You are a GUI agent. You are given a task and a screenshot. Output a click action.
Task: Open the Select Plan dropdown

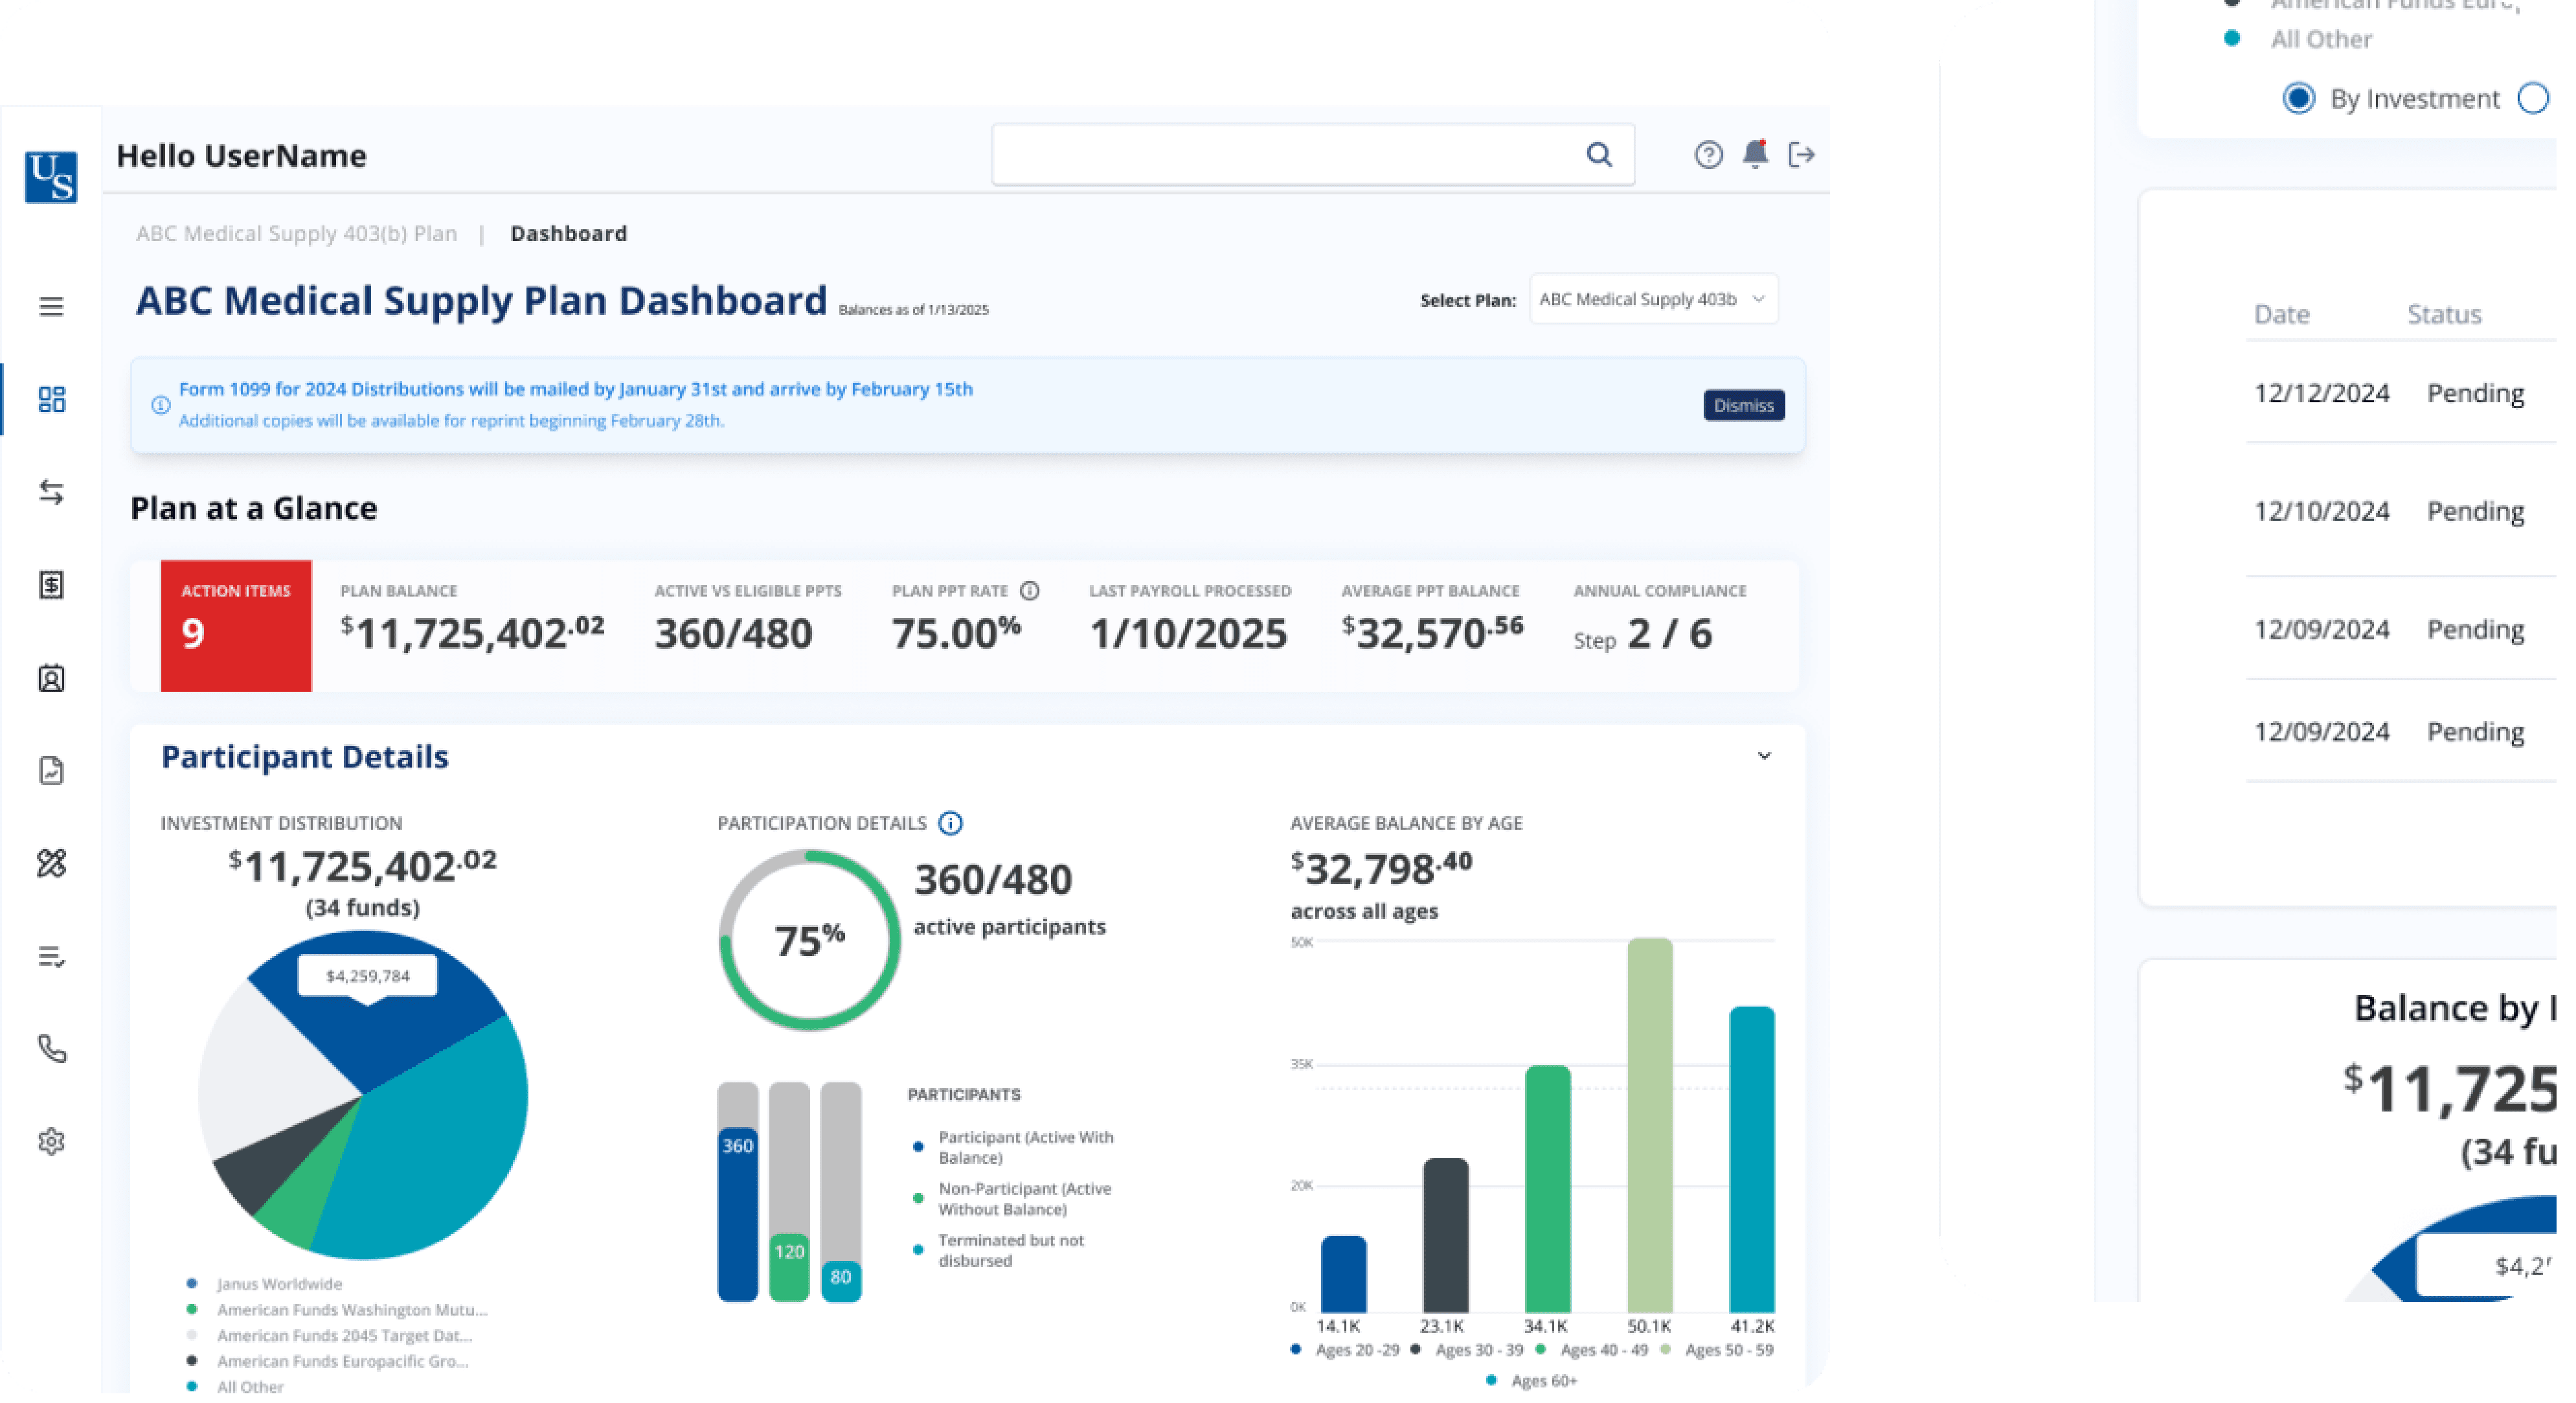point(1653,299)
